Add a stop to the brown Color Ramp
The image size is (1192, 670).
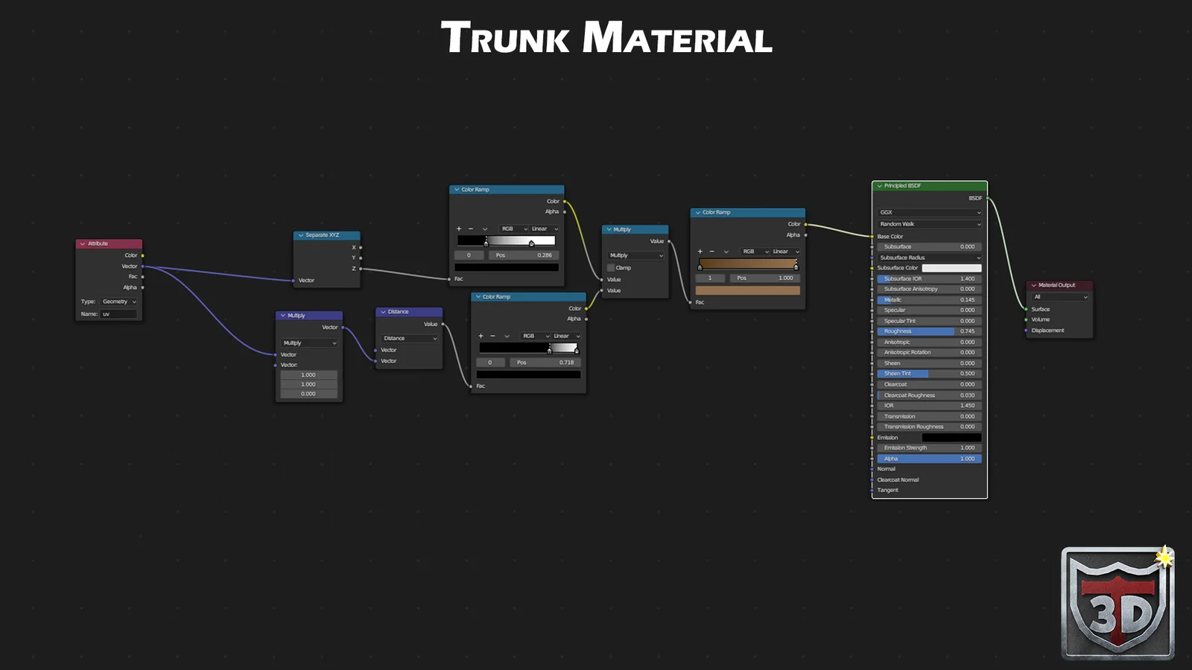click(699, 252)
